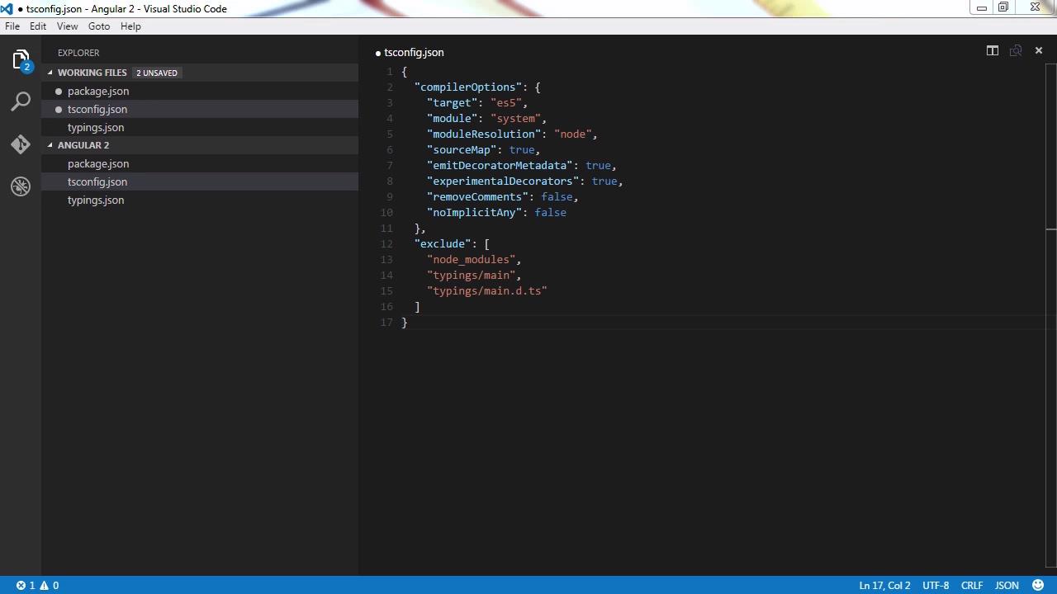Click the "es5" target value
The height and width of the screenshot is (594, 1057).
pyautogui.click(x=506, y=102)
